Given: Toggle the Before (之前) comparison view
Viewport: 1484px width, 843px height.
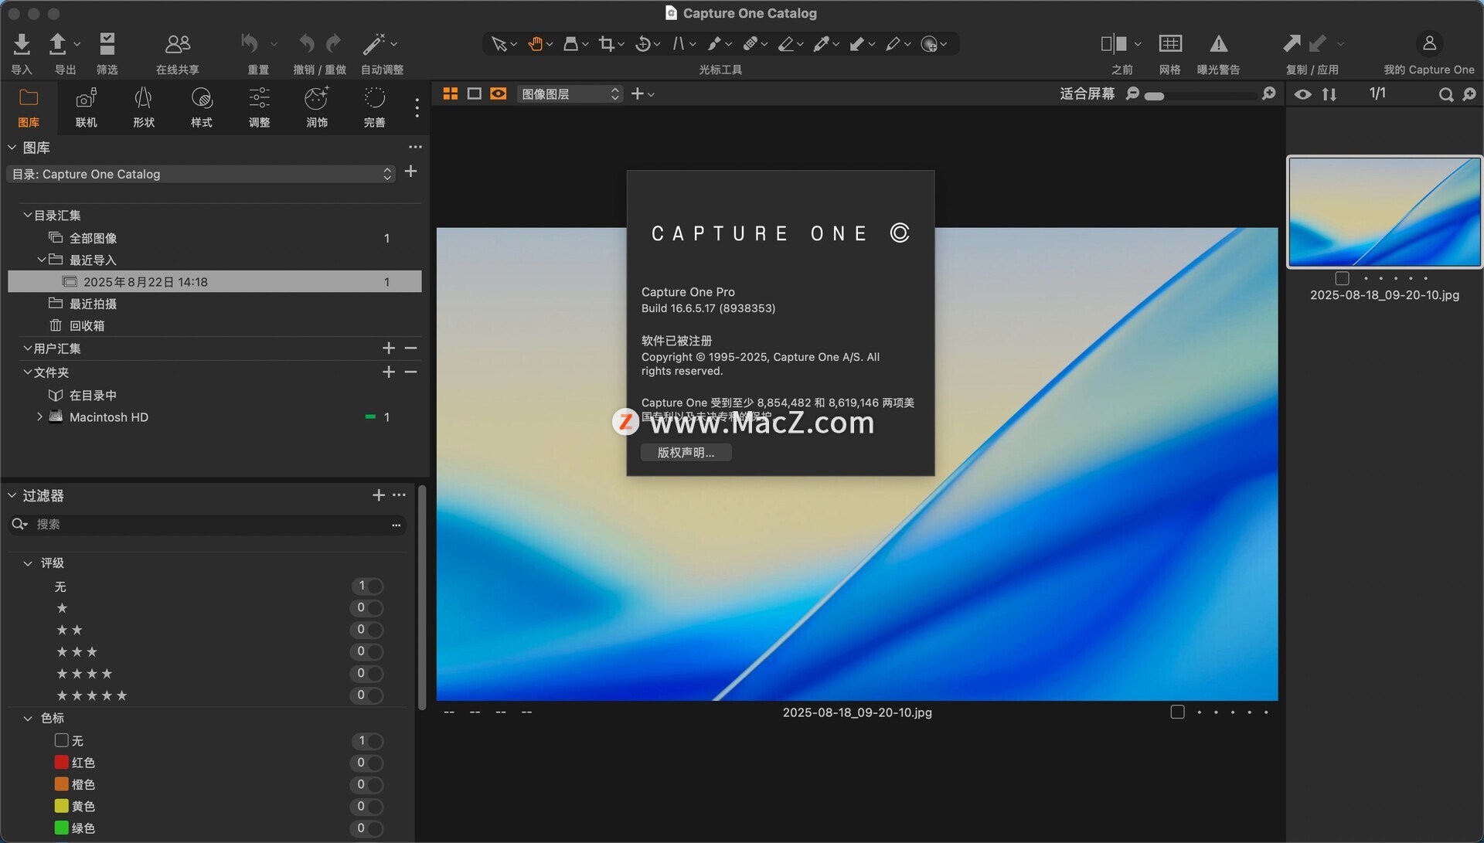Looking at the screenshot, I should [x=1114, y=44].
